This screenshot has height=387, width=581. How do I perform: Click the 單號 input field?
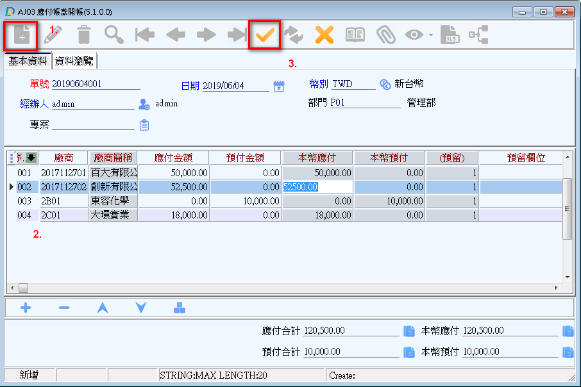[x=96, y=84]
